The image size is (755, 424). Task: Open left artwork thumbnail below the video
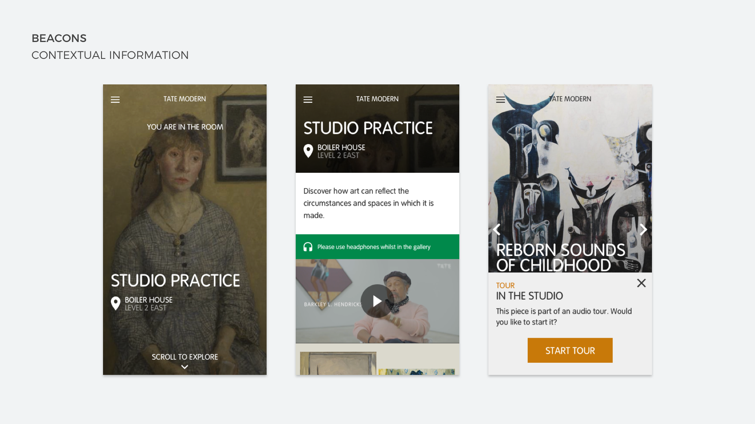338,364
